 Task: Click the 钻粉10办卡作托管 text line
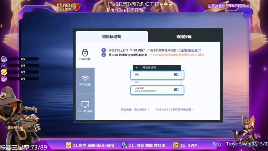(125, 10)
